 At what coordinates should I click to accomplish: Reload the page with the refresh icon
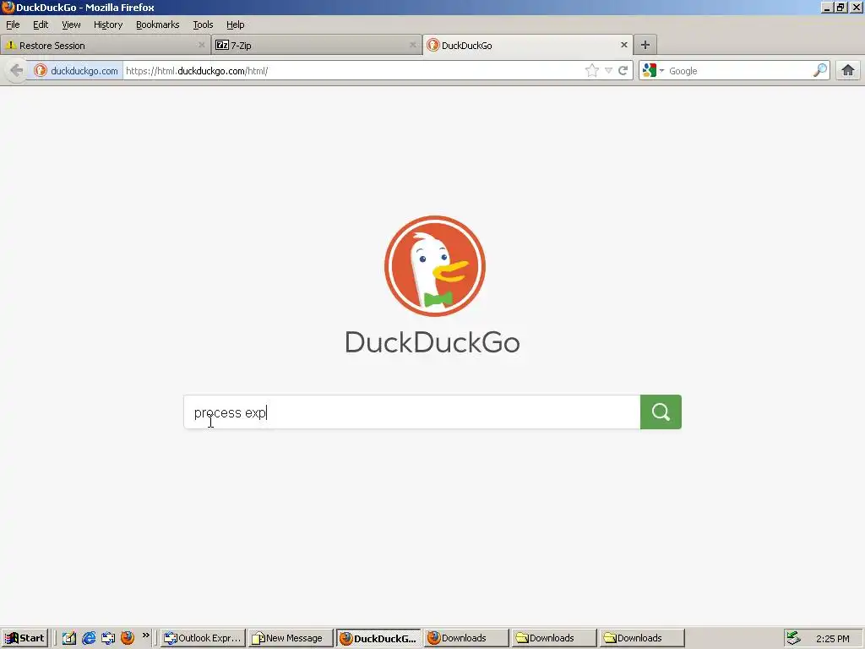[623, 71]
